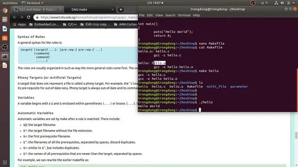Click the 'Syntax of Rules' heading

pos(31,37)
